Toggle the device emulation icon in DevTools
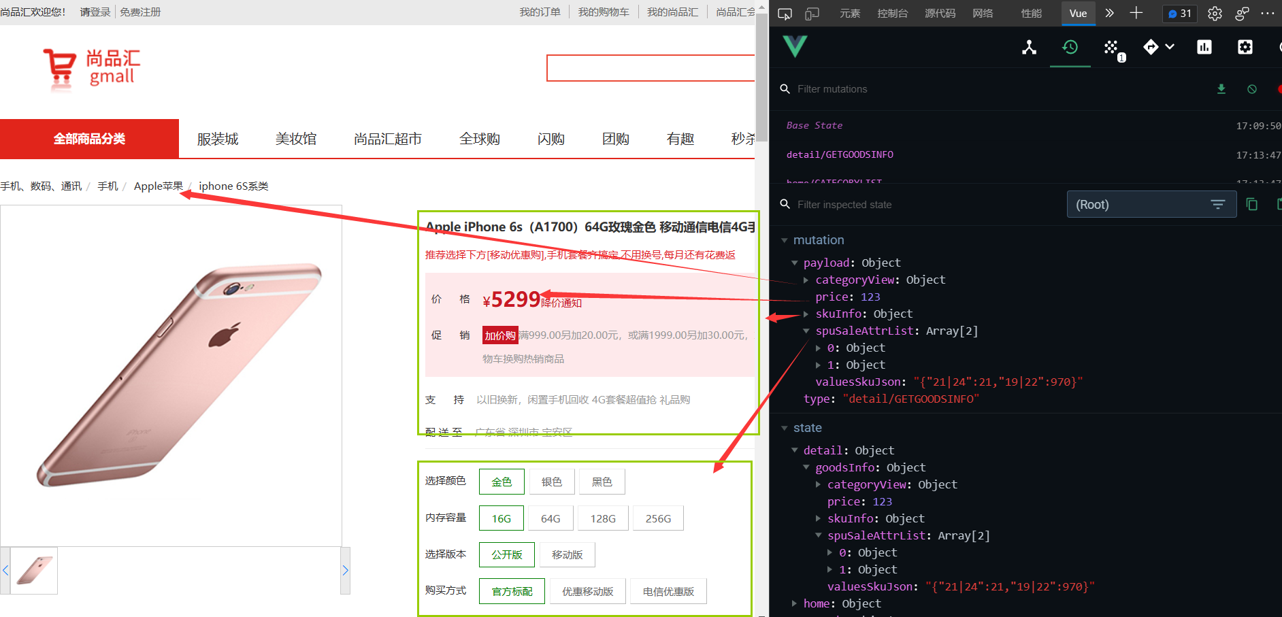 (x=812, y=14)
